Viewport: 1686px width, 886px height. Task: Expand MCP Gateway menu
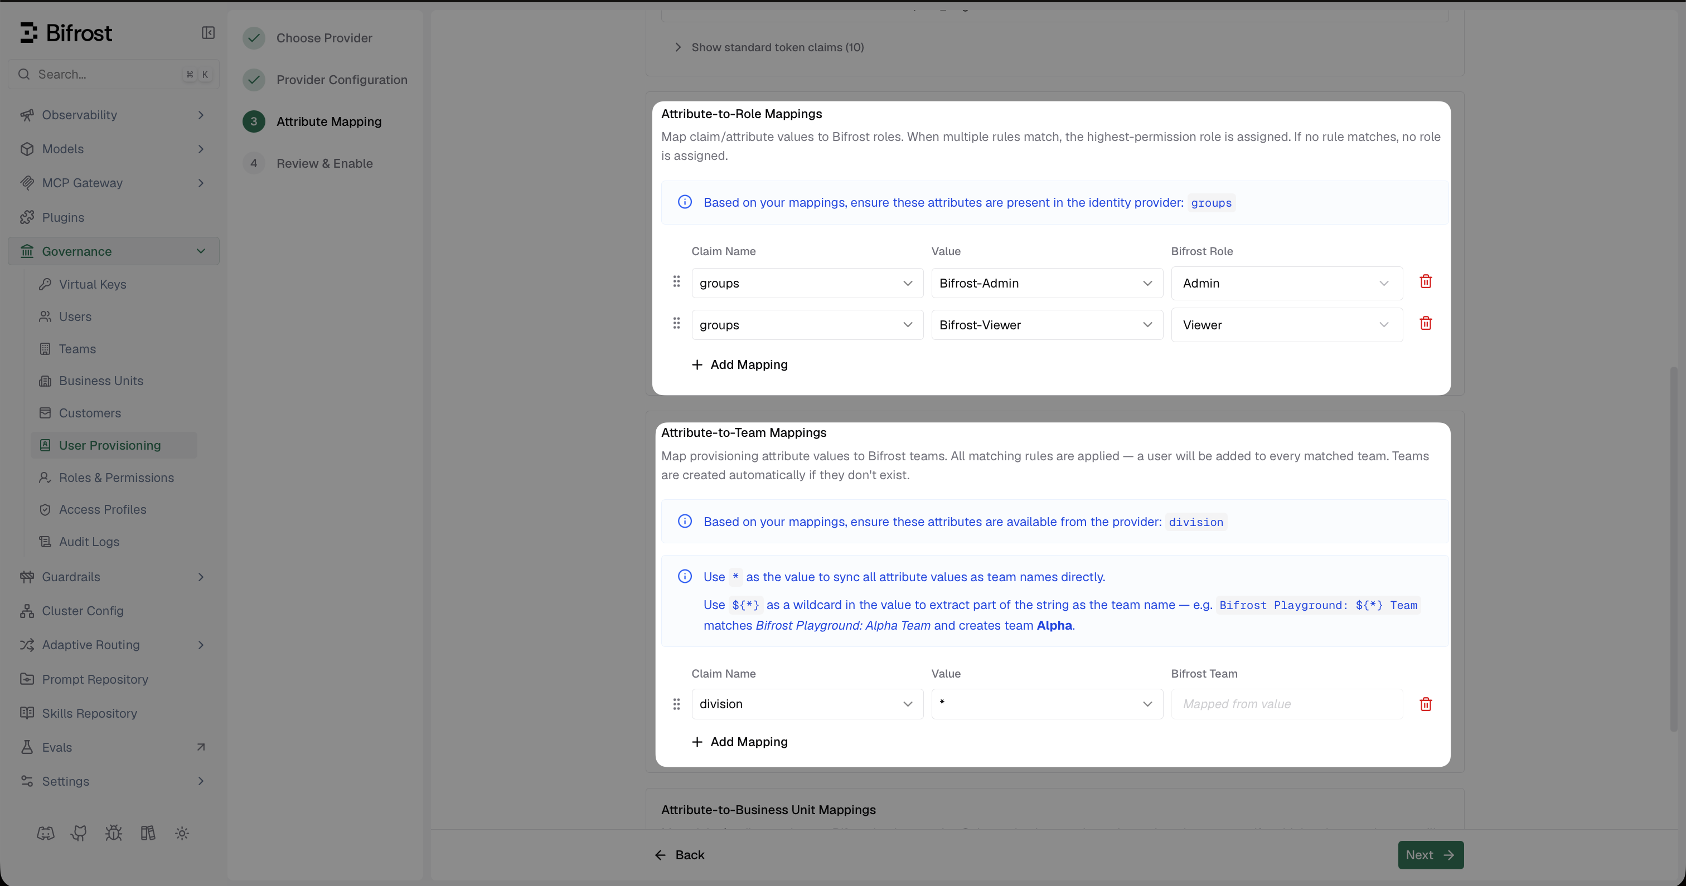(x=113, y=183)
